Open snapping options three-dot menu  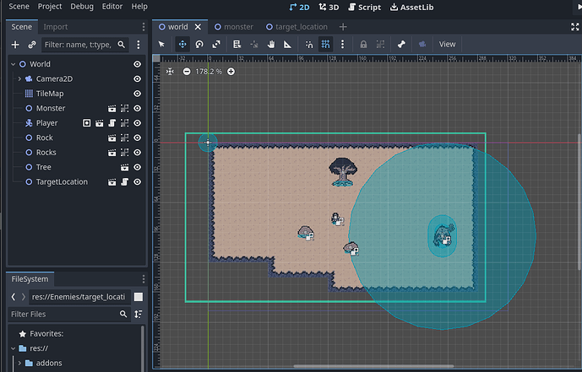(343, 44)
